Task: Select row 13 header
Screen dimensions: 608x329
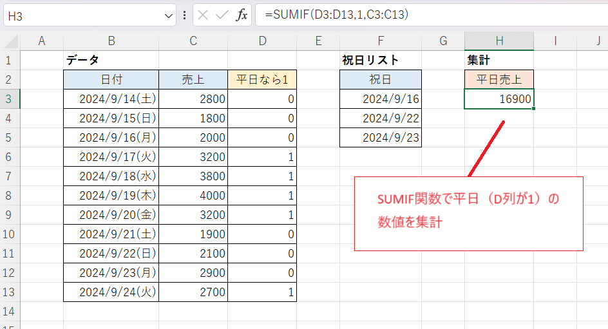Action: pyautogui.click(x=10, y=292)
